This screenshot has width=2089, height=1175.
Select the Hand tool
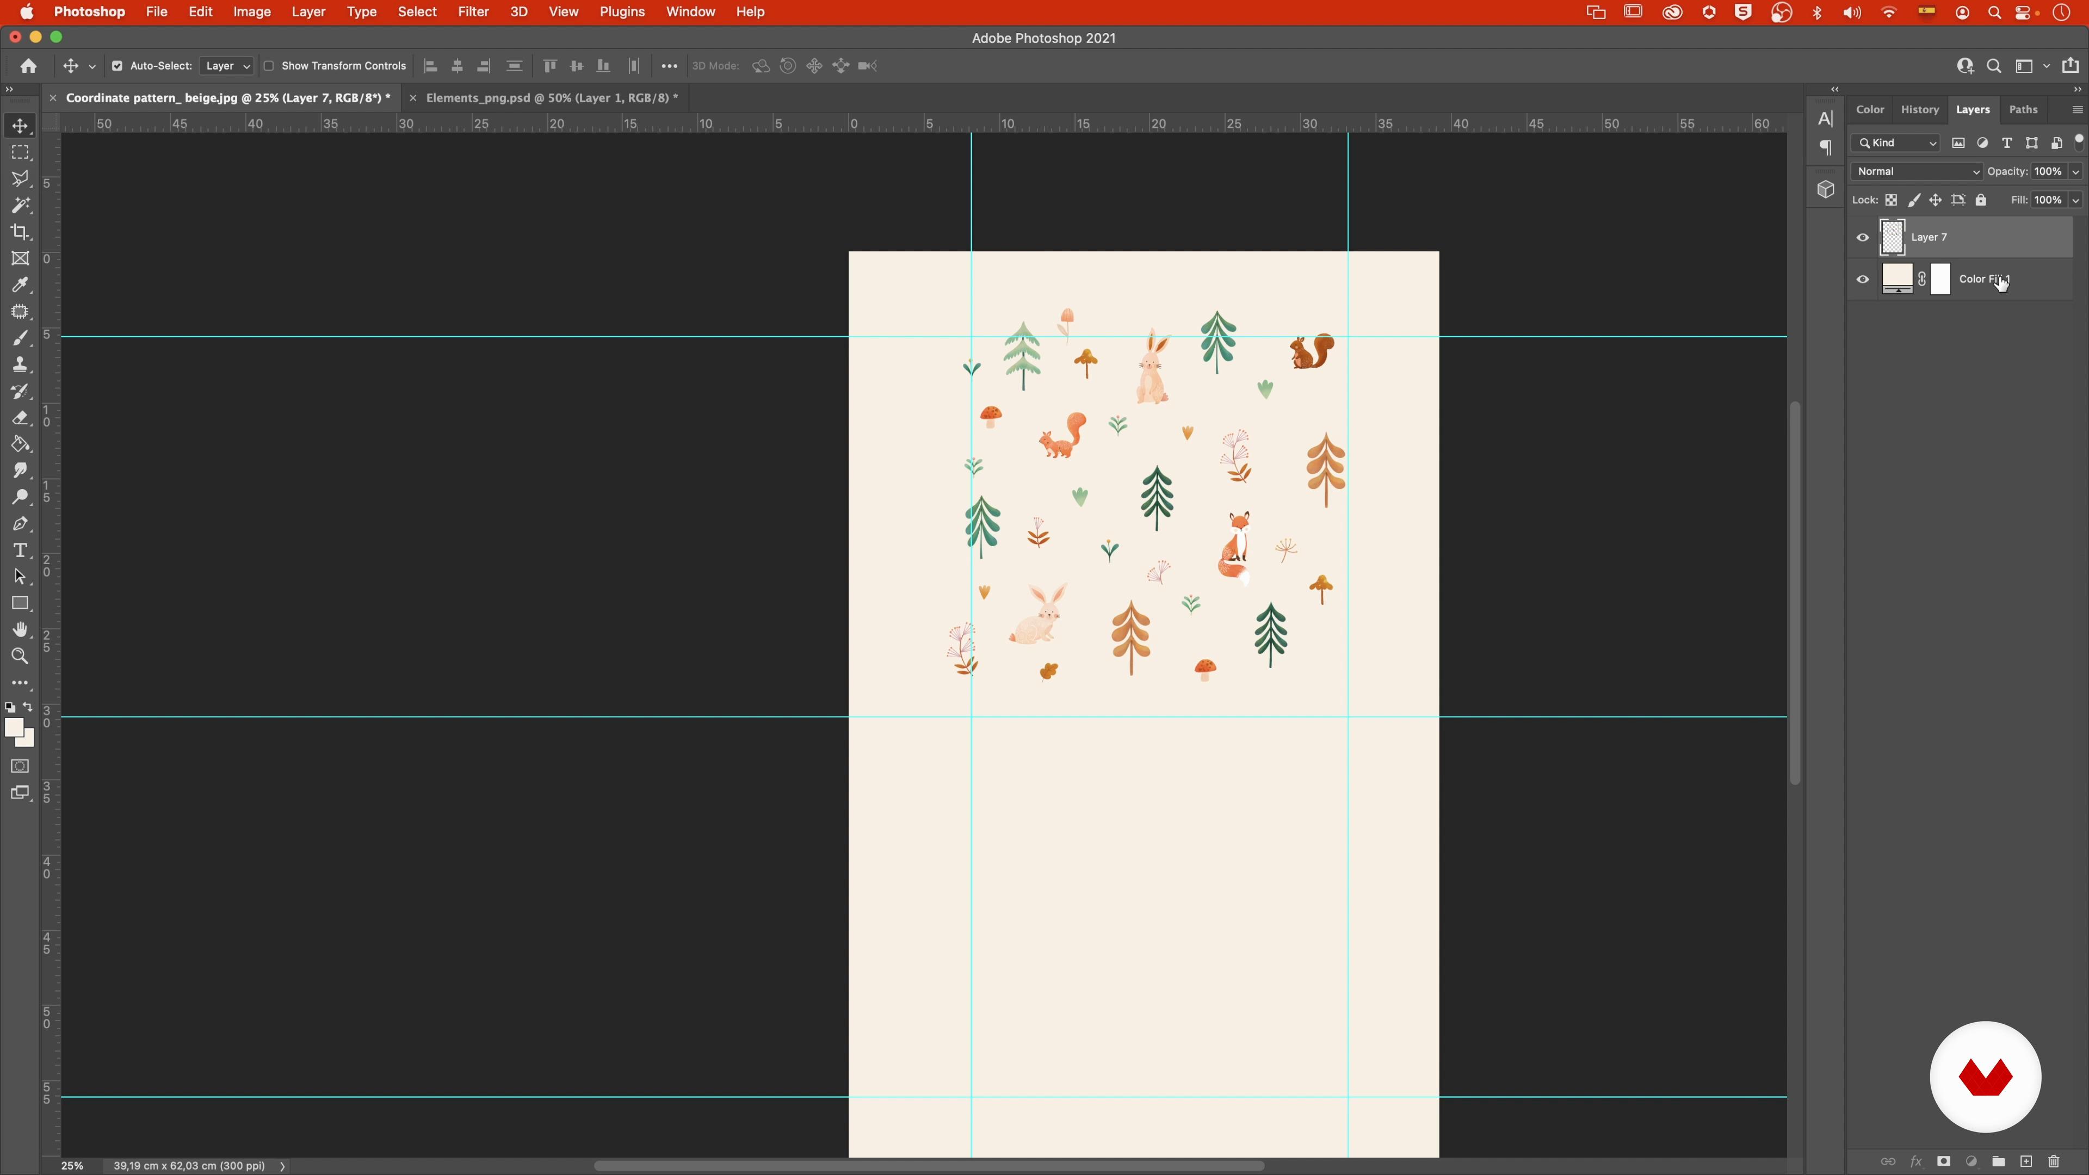[x=20, y=630]
